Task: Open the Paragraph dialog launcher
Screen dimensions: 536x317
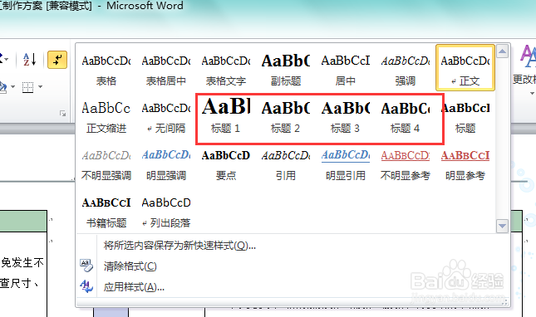Action: (62, 114)
